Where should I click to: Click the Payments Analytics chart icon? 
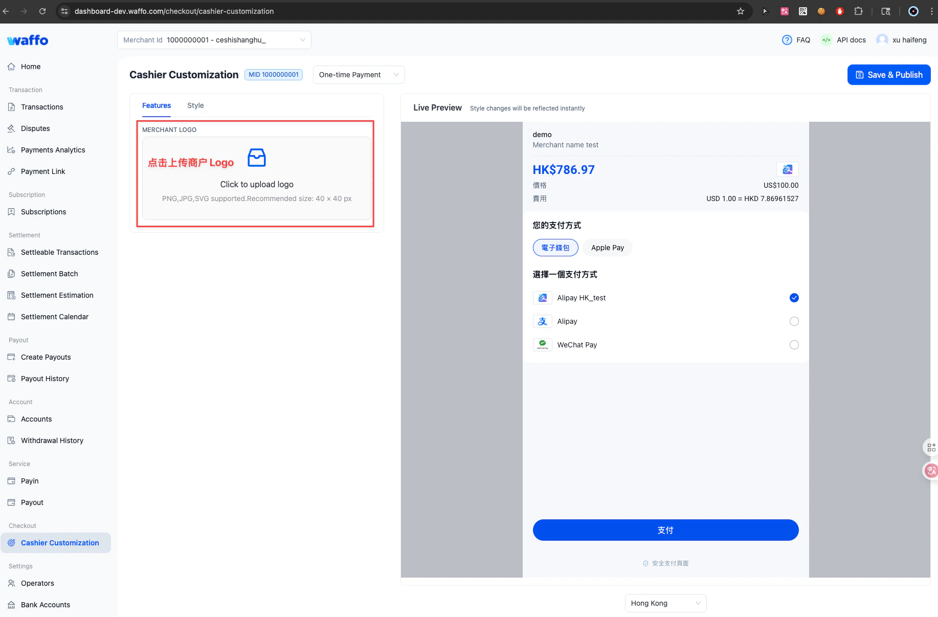[x=11, y=150]
